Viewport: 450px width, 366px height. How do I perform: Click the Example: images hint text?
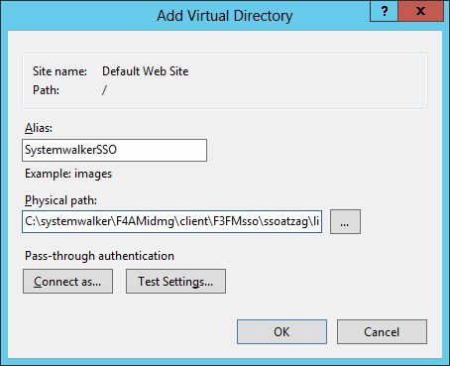coord(68,174)
